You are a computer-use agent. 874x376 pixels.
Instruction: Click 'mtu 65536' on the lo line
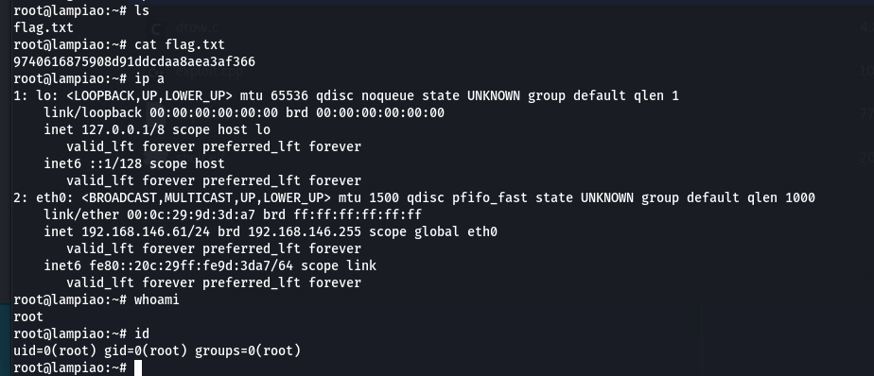pyautogui.click(x=274, y=95)
